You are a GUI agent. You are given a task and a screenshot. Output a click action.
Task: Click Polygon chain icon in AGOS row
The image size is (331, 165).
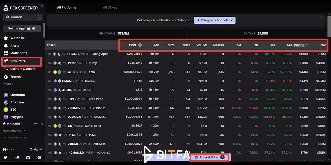coord(55,90)
